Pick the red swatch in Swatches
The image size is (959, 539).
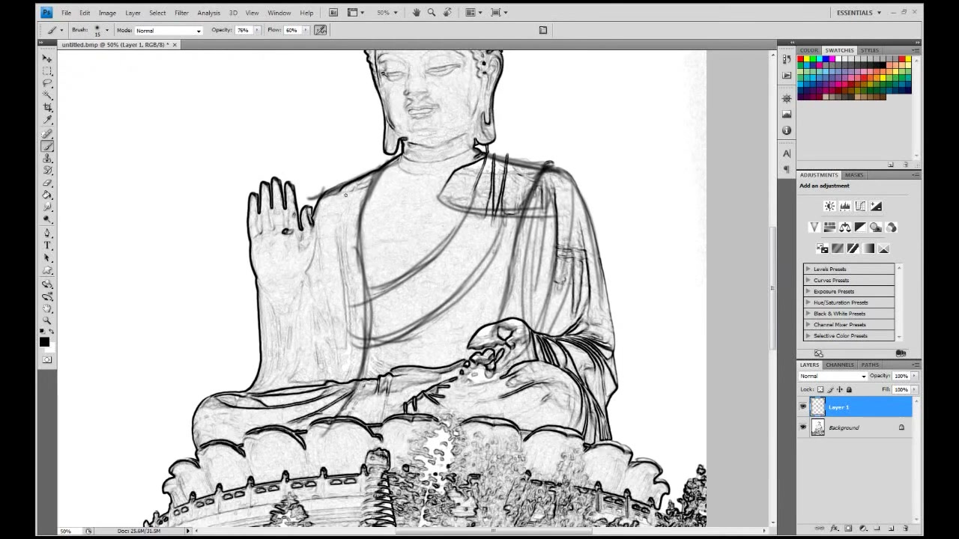801,59
